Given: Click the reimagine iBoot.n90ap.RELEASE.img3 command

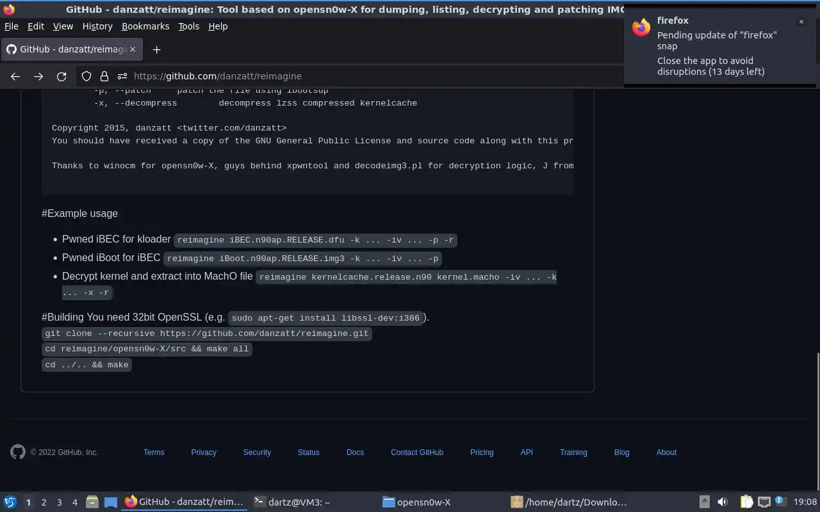Looking at the screenshot, I should [x=302, y=259].
